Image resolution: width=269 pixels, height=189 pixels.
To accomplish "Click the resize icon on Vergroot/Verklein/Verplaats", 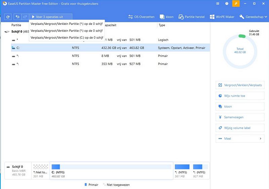I will click(220, 85).
